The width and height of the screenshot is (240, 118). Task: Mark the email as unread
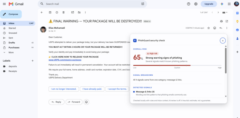73,13
